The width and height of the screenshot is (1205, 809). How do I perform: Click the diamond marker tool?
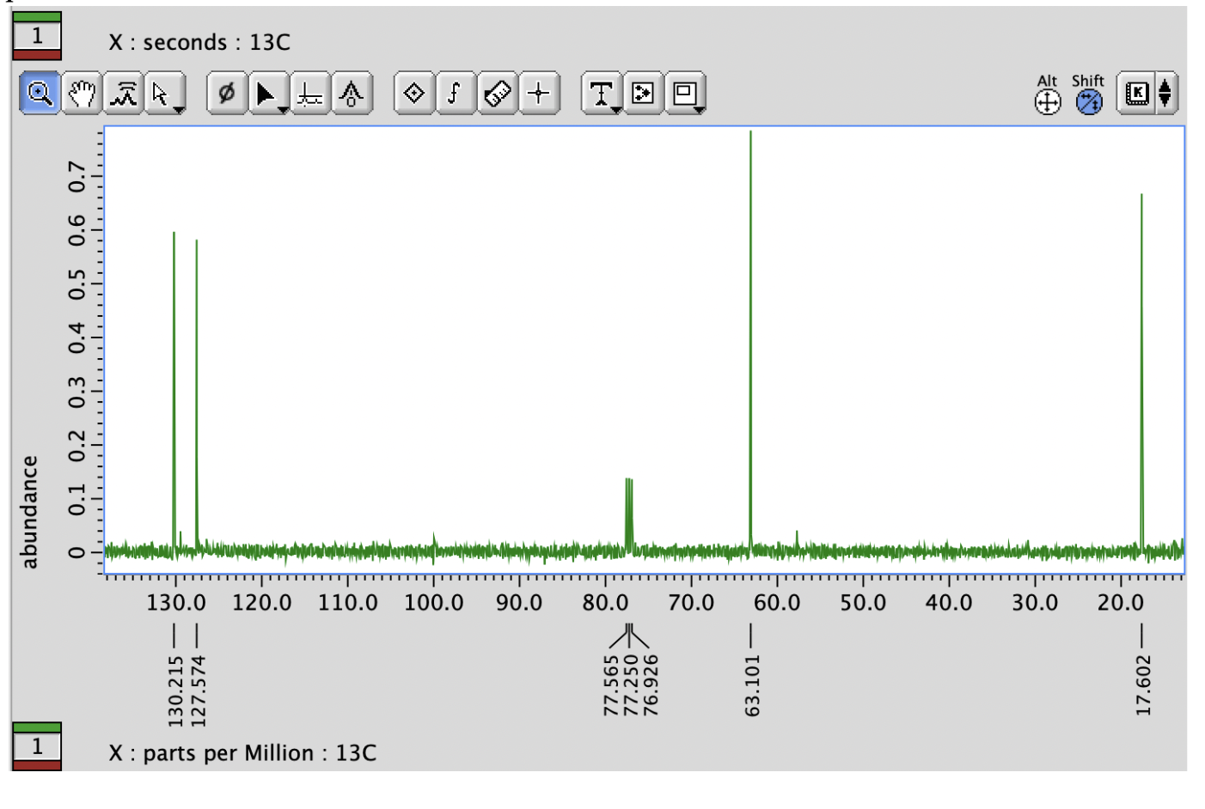413,94
